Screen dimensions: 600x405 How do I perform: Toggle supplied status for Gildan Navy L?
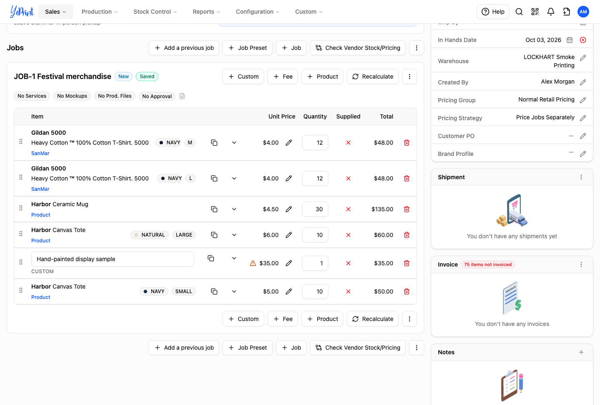[348, 178]
